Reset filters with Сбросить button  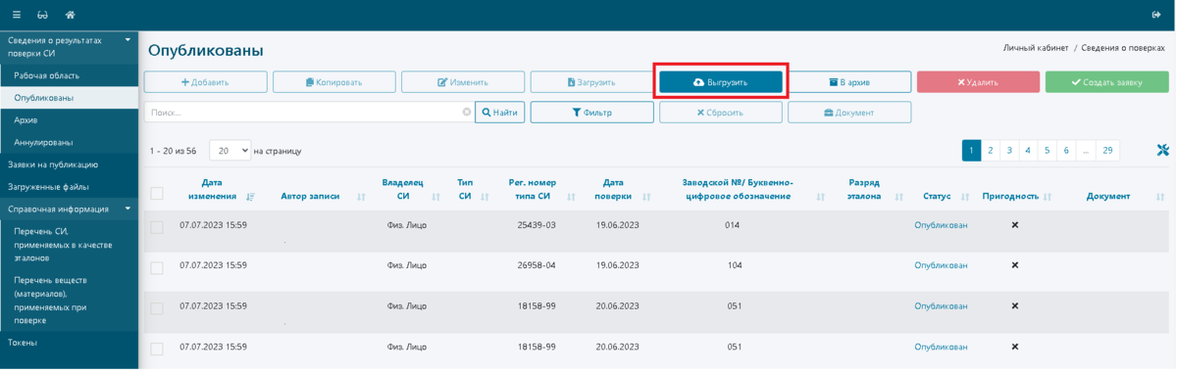[x=721, y=113]
